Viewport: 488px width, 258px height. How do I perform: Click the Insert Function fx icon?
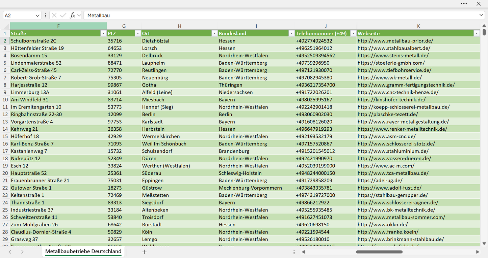[x=72, y=15]
